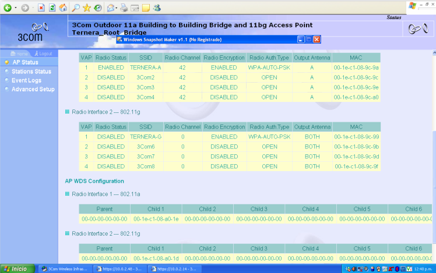Viewport: 436px width, 273px height.
Task: Go to Advanced Setup section
Action: pos(33,89)
